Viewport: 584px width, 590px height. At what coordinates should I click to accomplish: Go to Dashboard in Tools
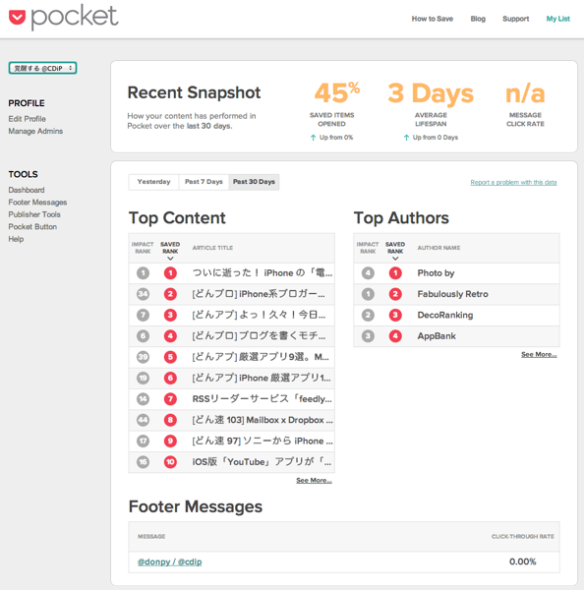coord(27,190)
